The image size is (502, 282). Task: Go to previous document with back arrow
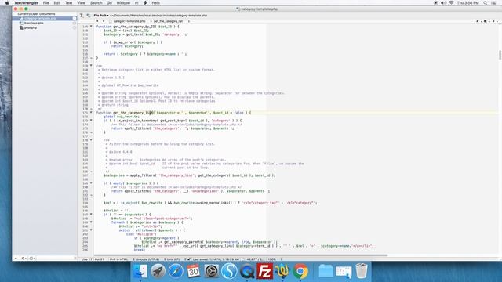tap(97, 21)
